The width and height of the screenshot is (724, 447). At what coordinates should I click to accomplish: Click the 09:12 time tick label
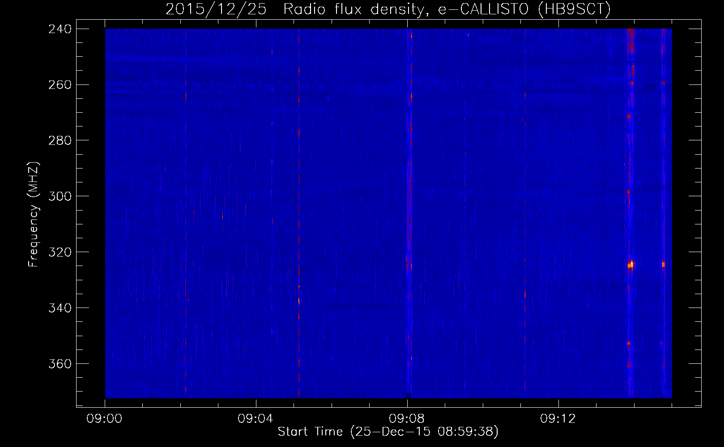tap(558, 419)
